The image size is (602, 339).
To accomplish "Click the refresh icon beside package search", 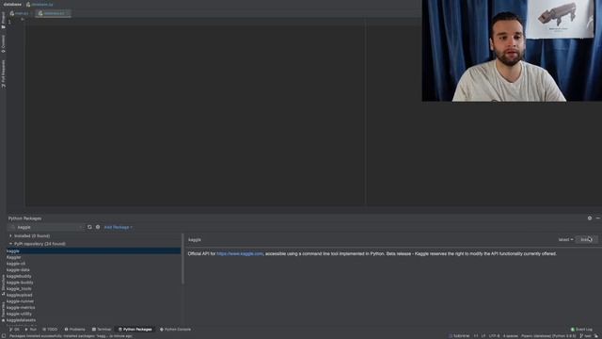I will point(89,227).
